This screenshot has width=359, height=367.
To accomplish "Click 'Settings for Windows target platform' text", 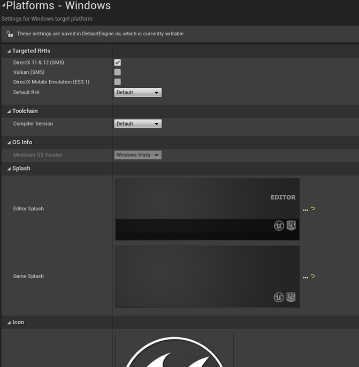I will click(x=47, y=19).
